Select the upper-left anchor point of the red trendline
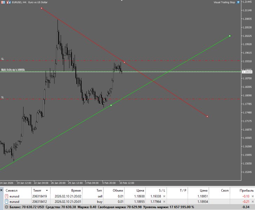The image size is (255, 210). tap(42, 8)
